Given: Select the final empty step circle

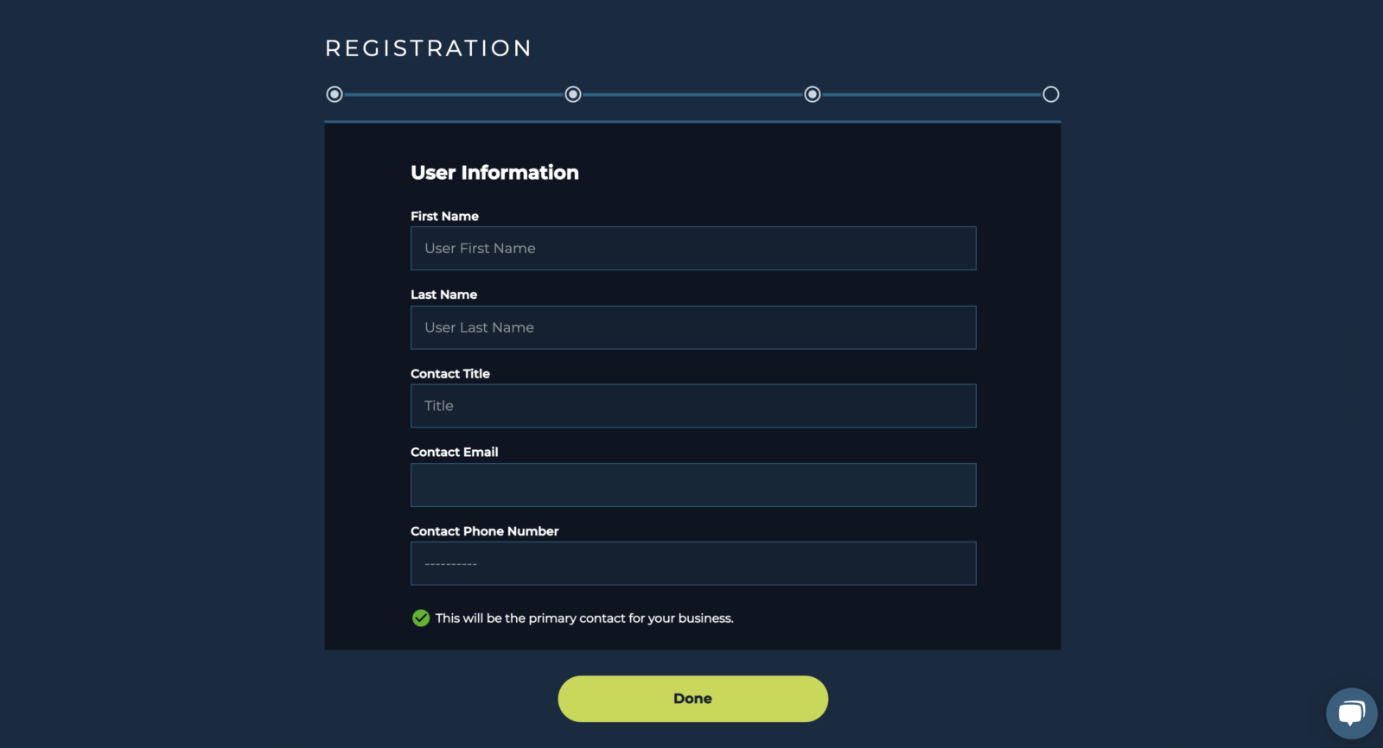Looking at the screenshot, I should pyautogui.click(x=1051, y=94).
